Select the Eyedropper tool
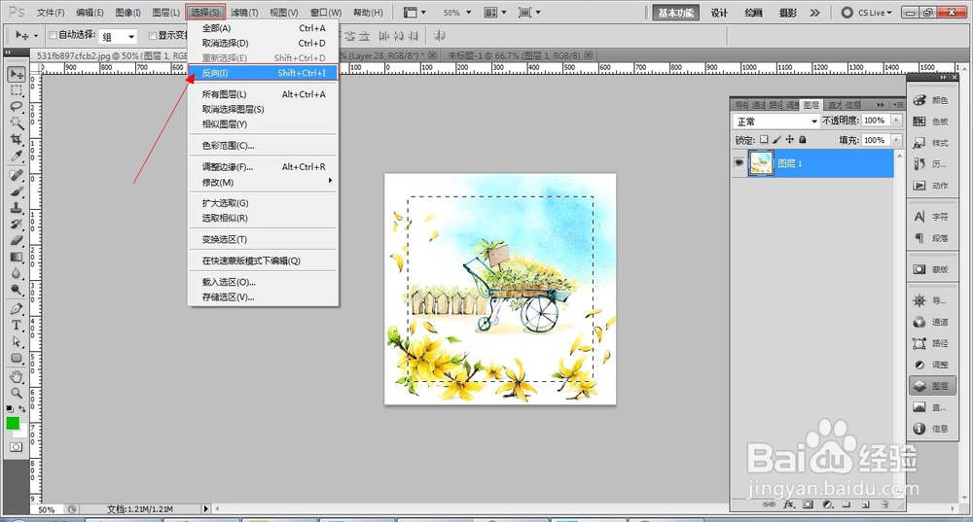This screenshot has height=522, width=973. click(17, 155)
